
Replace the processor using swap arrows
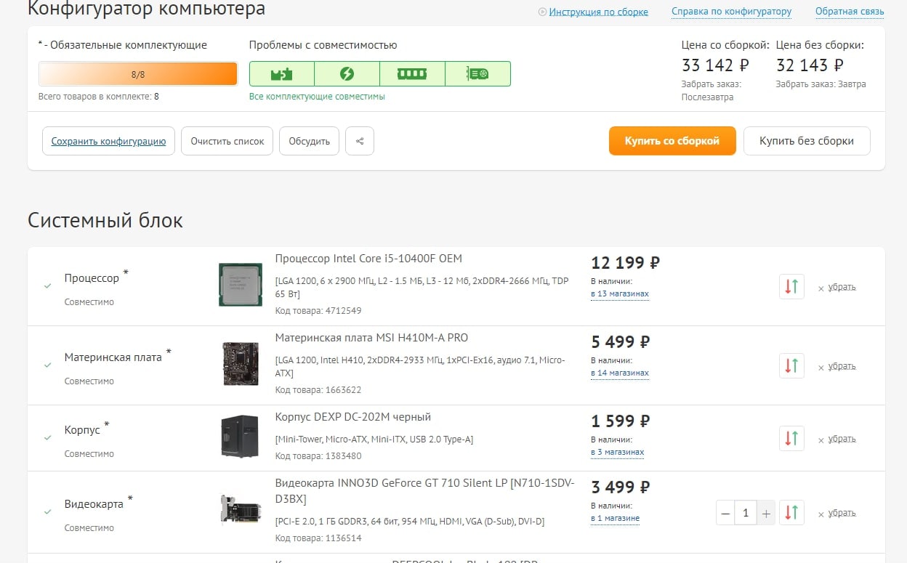791,286
